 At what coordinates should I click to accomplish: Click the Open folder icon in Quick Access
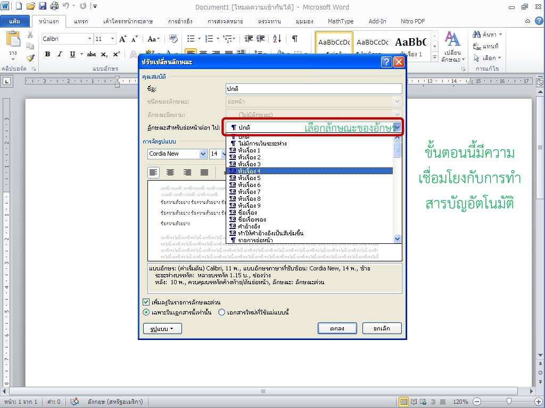[30, 6]
